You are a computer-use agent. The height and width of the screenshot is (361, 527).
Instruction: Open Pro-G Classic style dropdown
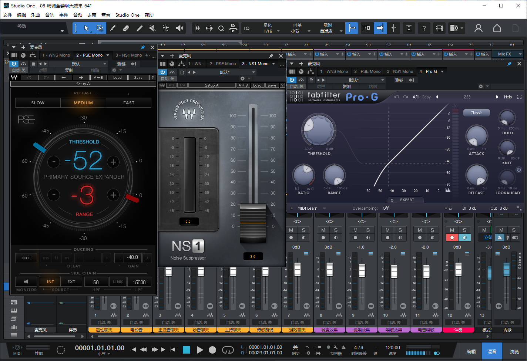pos(476,113)
